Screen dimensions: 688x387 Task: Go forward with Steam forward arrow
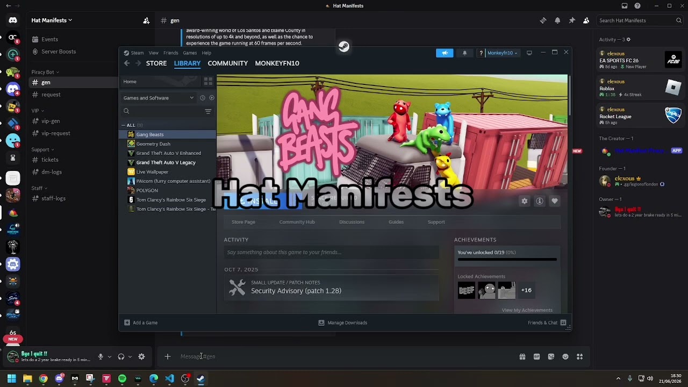(138, 63)
